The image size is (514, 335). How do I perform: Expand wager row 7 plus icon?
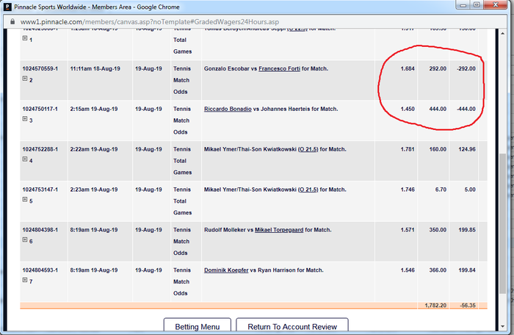point(25,280)
